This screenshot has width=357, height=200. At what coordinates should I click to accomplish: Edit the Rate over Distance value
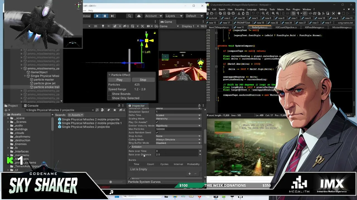pyautogui.click(x=177, y=154)
